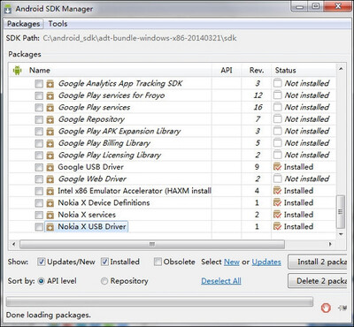
Task: Click the Deselect All link
Action: pyautogui.click(x=221, y=281)
